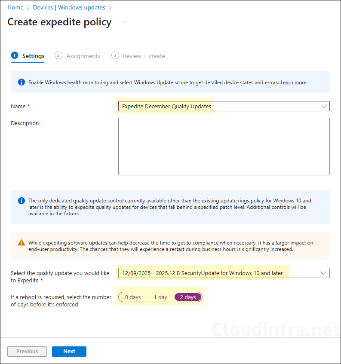Click the warning triangle on expediting warning
The image size is (341, 364).
pyautogui.click(x=21, y=242)
